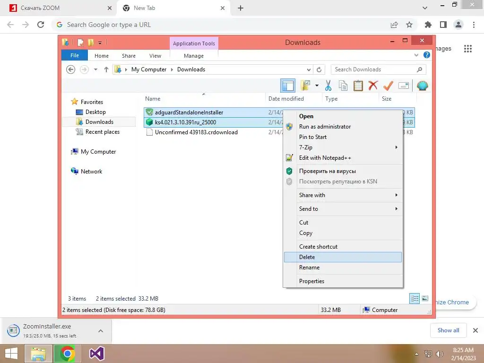Open Visual Studio from the taskbar
The width and height of the screenshot is (484, 363).
[x=96, y=354]
